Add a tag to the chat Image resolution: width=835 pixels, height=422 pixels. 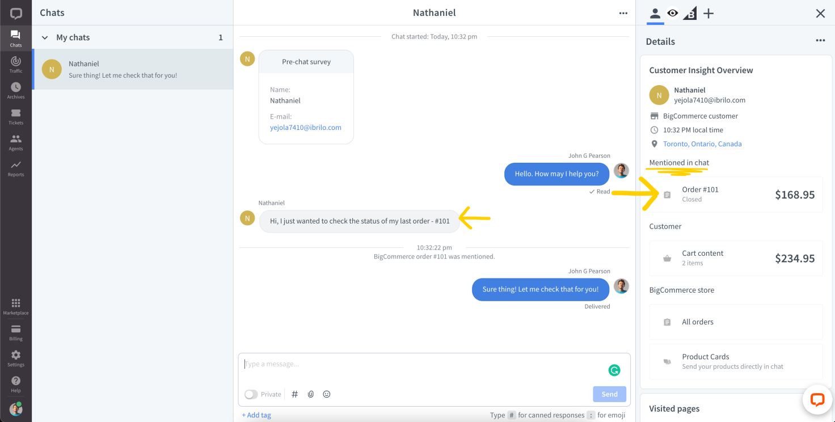[x=256, y=415]
